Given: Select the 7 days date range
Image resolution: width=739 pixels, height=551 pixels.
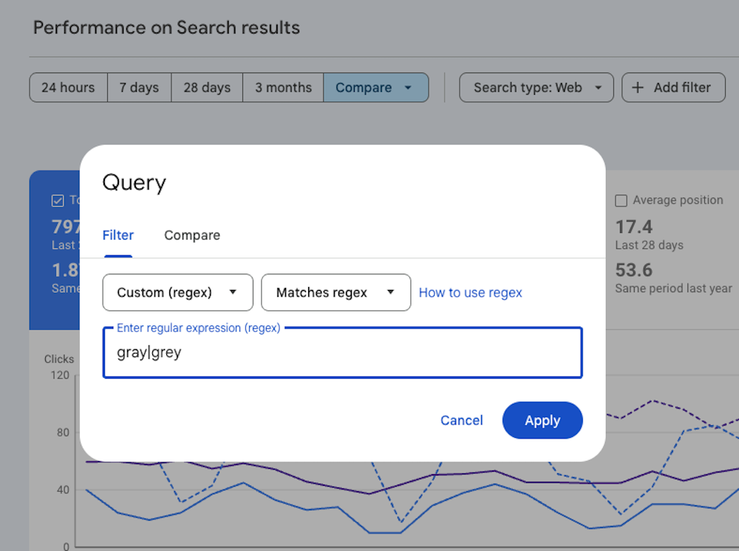Looking at the screenshot, I should 139,87.
